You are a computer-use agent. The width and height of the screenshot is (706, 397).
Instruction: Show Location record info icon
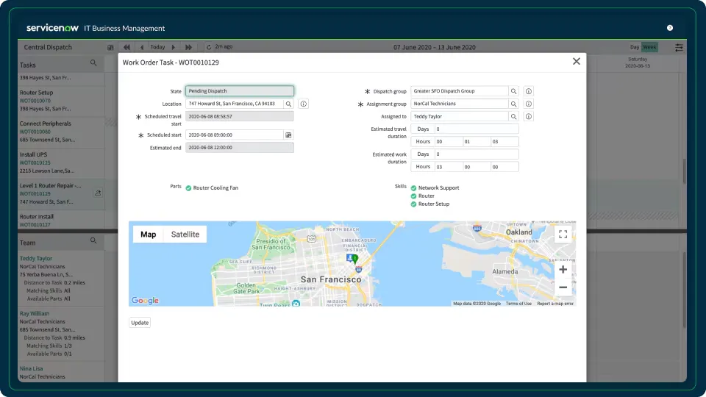coord(304,104)
